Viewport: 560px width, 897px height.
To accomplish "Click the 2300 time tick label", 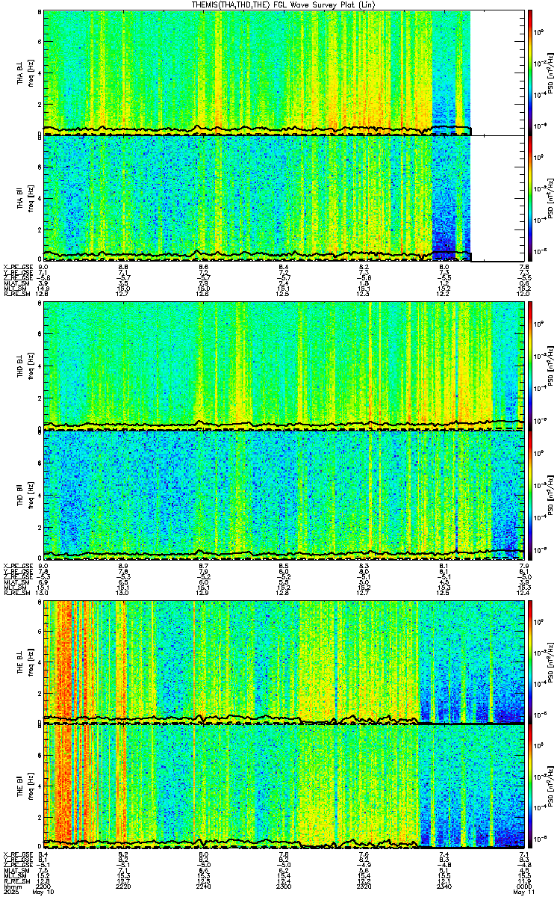I will (283, 885).
